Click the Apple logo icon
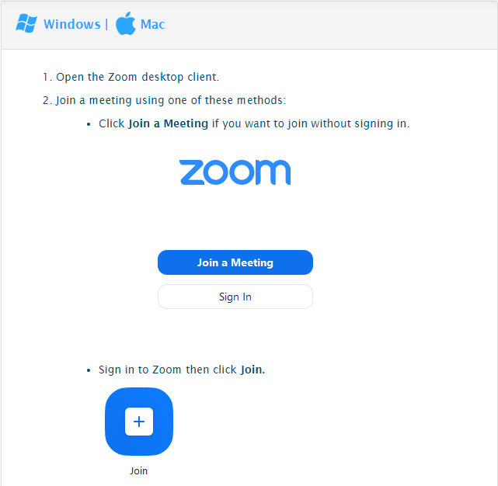 (x=125, y=23)
